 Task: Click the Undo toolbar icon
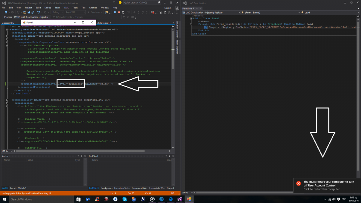[39, 12]
